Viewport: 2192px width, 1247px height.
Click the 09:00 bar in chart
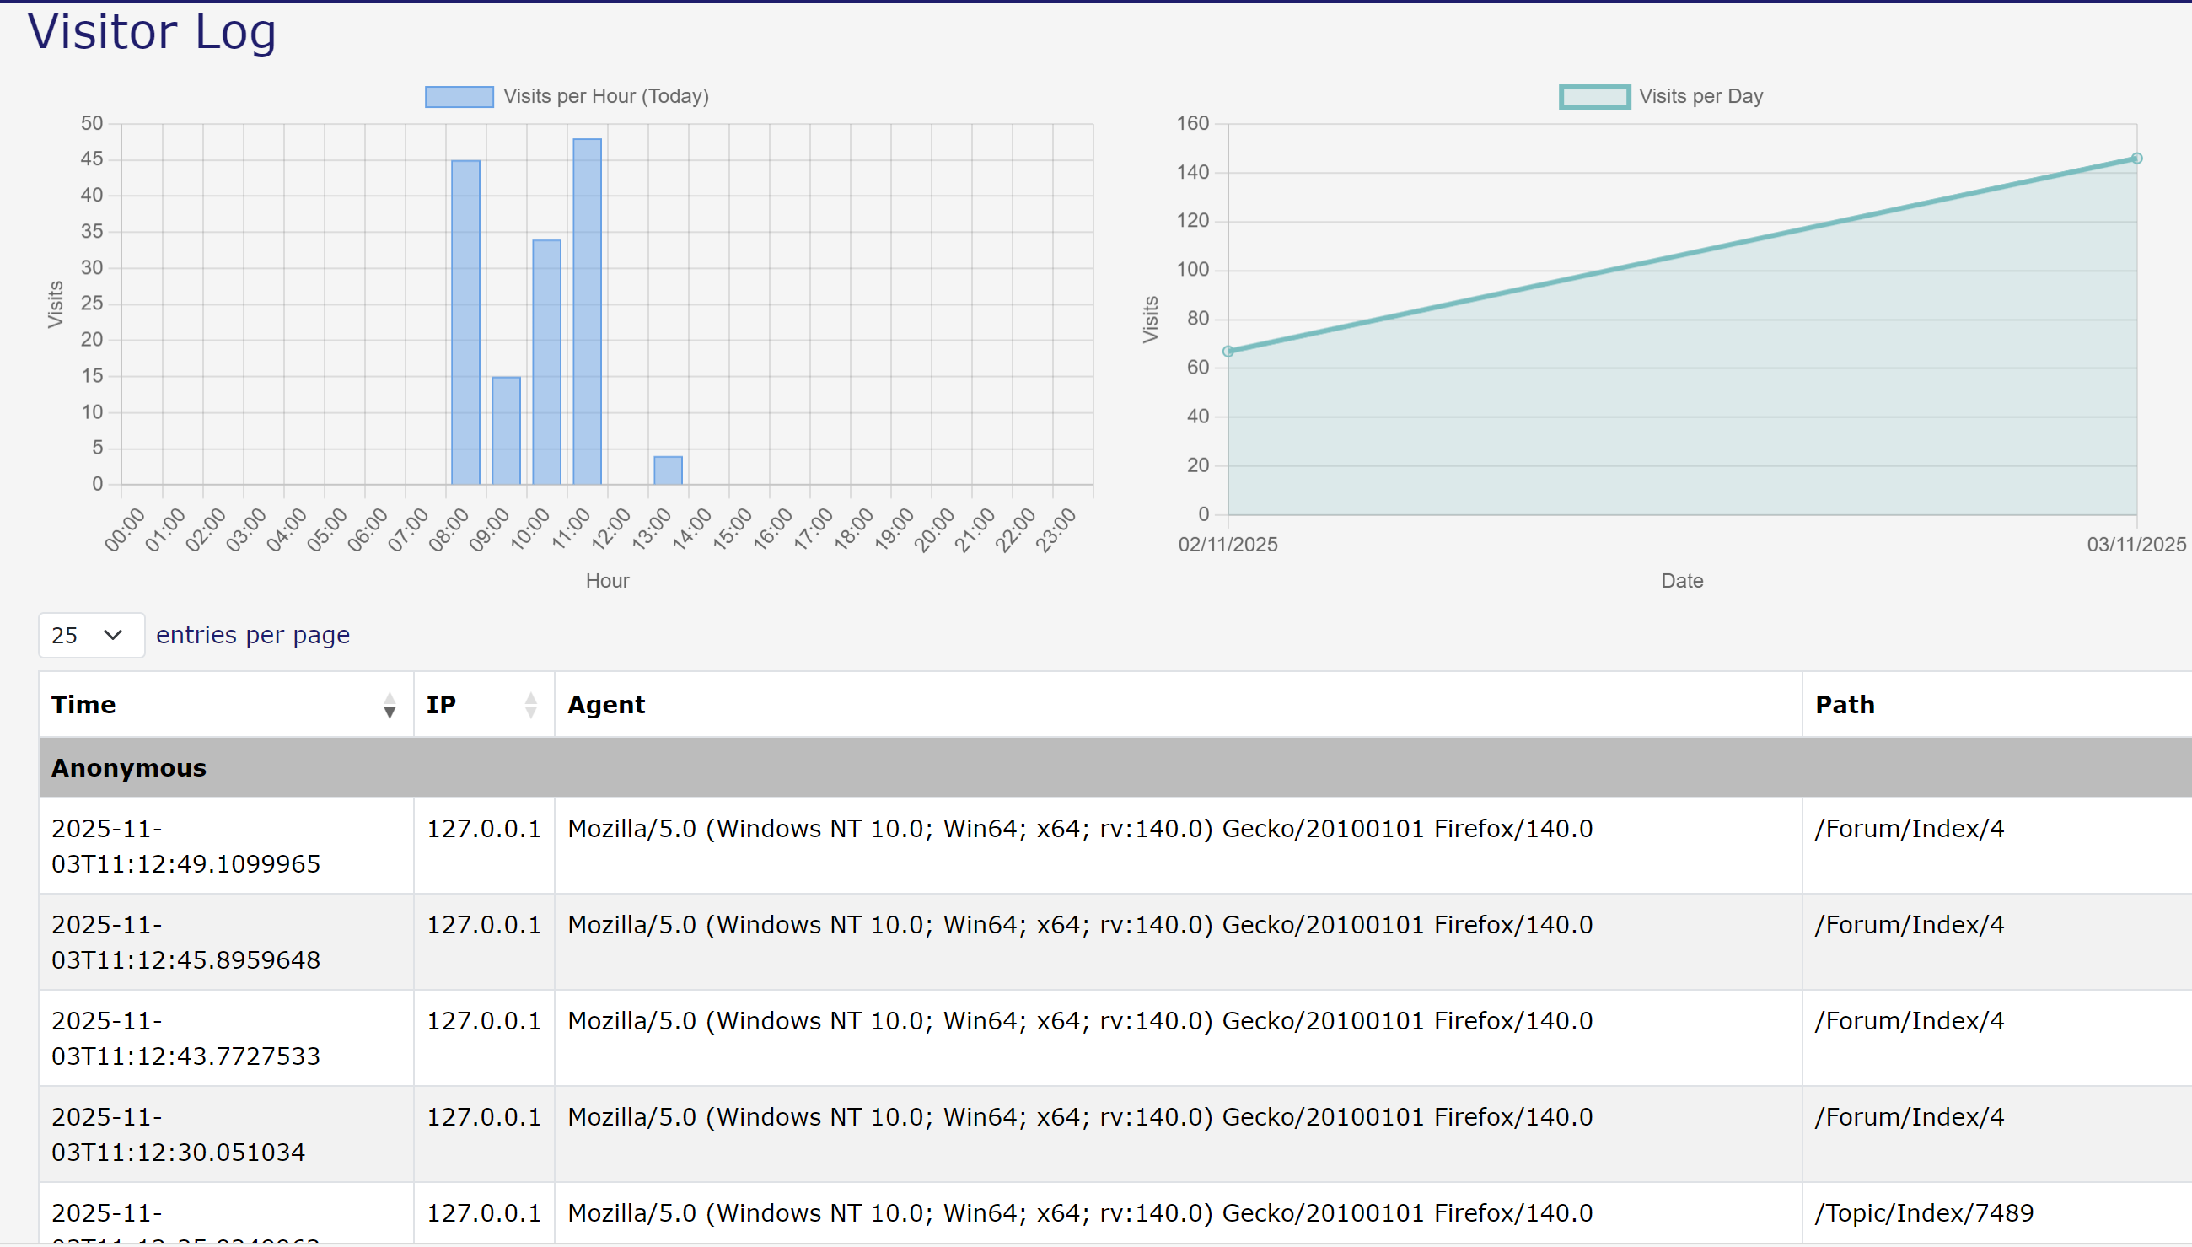click(x=506, y=431)
